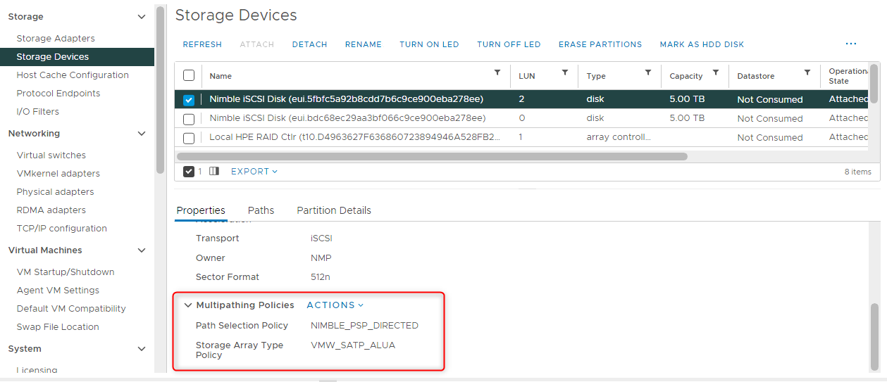Click the REFRESH button
Viewport: 887px width, 382px height.
pyautogui.click(x=202, y=44)
